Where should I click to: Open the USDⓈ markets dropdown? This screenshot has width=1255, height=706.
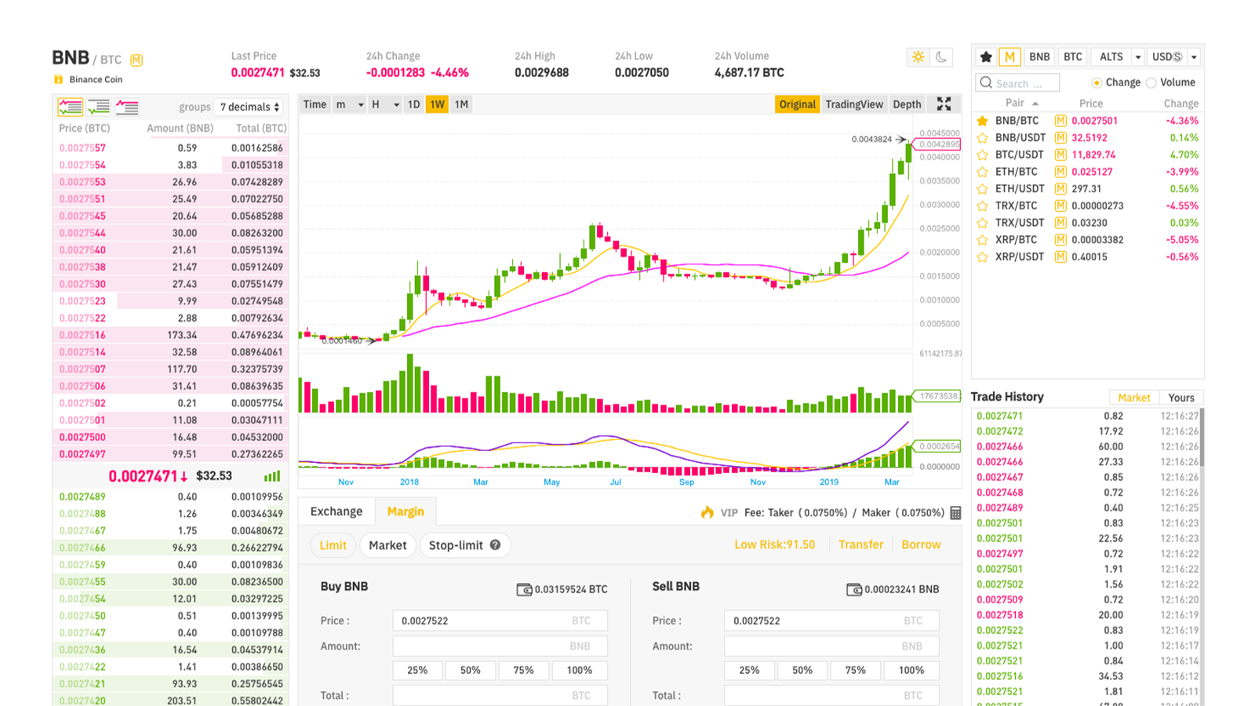1173,56
